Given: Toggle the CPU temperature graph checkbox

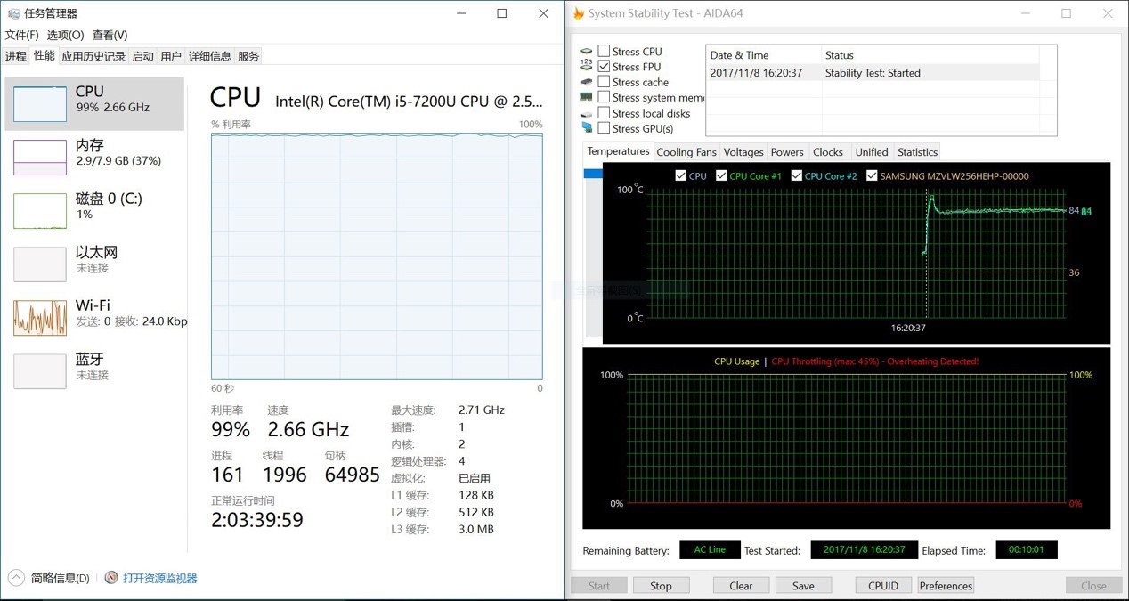Looking at the screenshot, I should [x=681, y=175].
